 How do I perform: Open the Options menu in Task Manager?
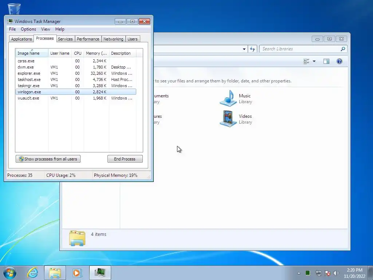coord(28,29)
